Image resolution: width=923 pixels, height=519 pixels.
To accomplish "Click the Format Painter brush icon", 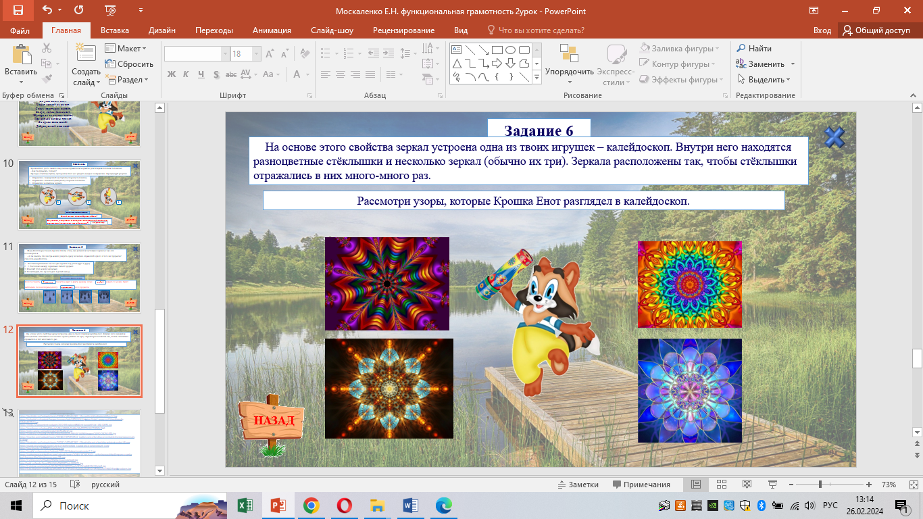I will pyautogui.click(x=47, y=79).
